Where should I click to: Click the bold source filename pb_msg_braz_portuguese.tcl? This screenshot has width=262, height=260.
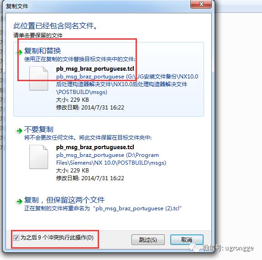pyautogui.click(x=95, y=68)
